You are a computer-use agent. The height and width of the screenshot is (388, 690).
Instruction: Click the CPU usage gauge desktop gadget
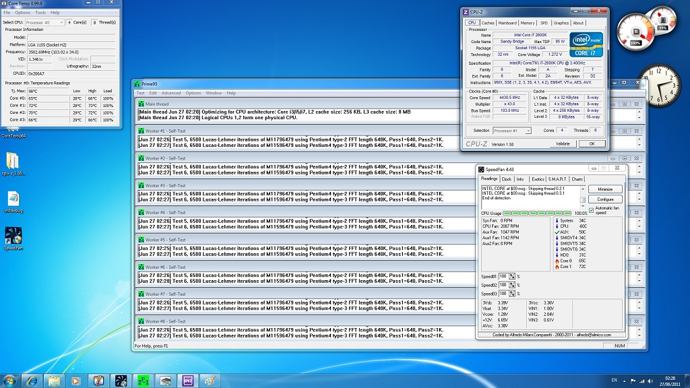(637, 31)
